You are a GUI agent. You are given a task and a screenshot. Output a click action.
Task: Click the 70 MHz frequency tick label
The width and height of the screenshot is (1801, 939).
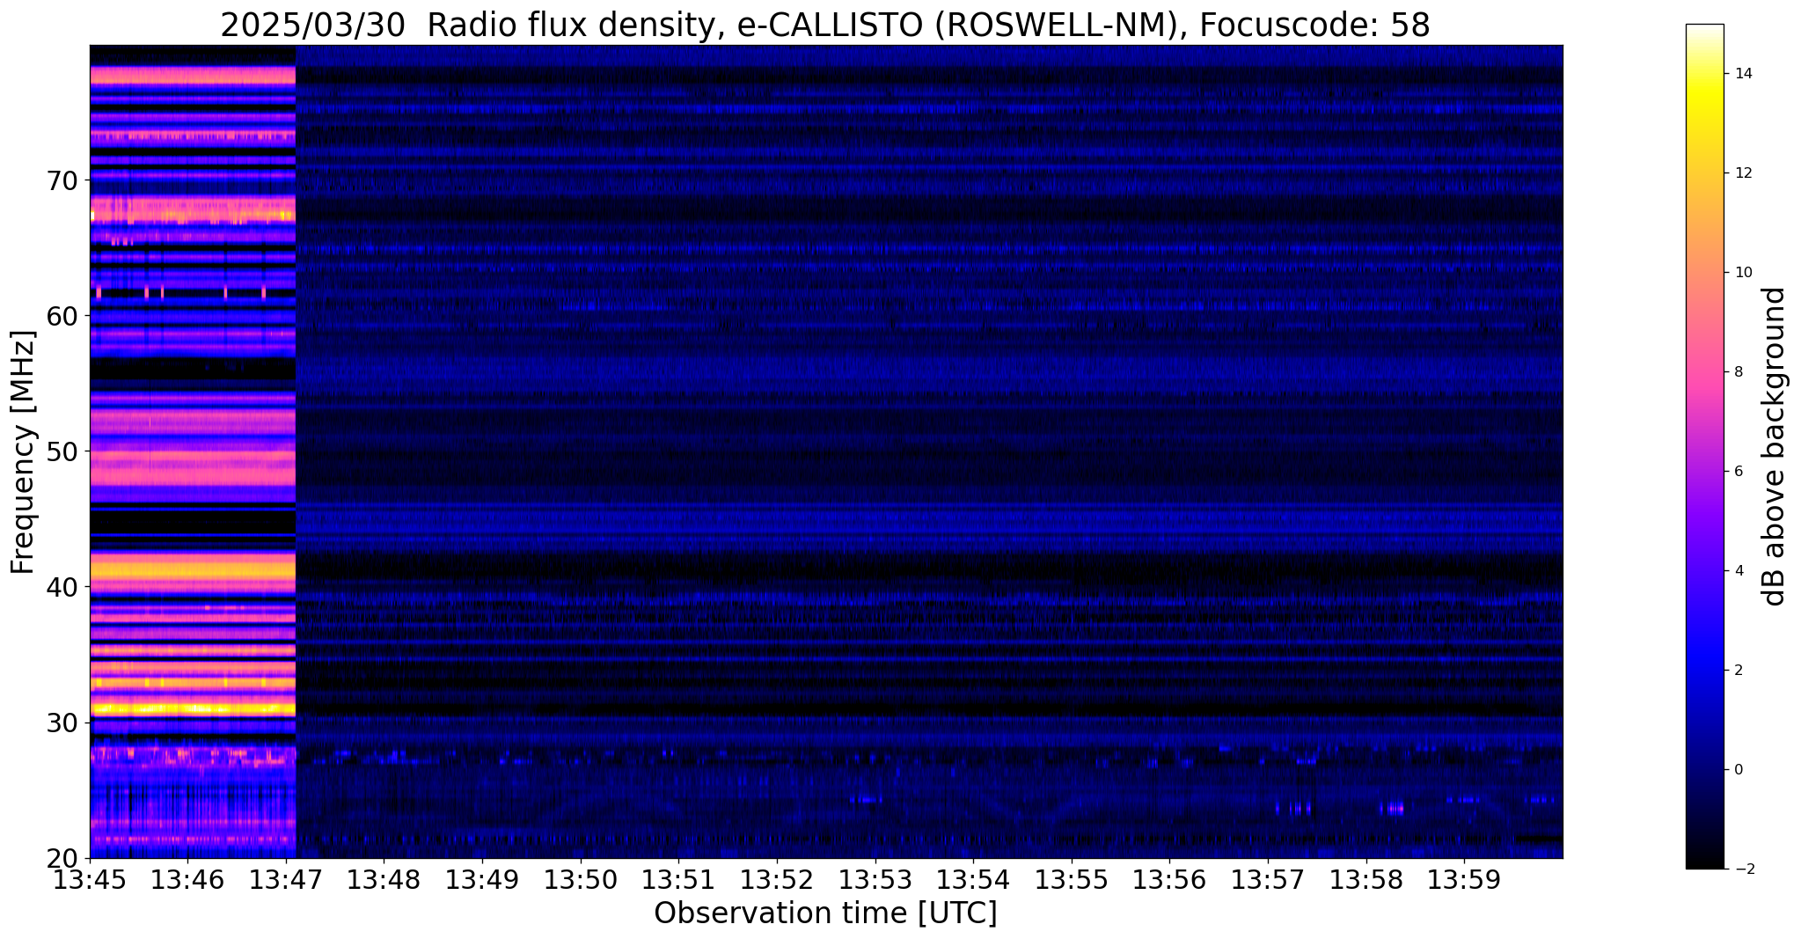(x=62, y=180)
